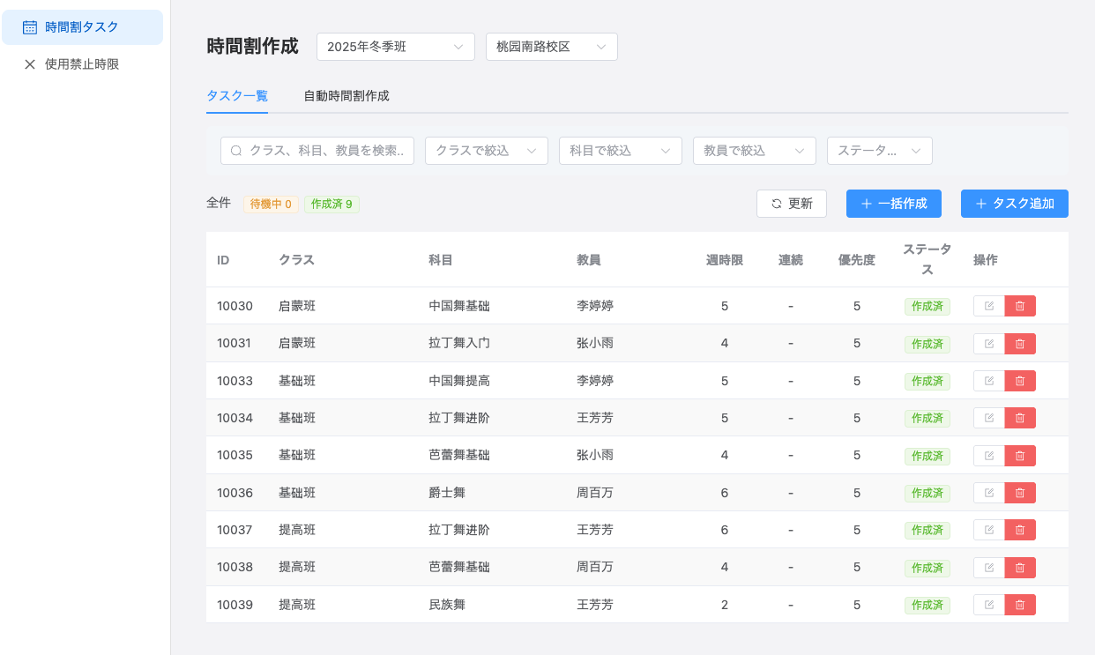Image resolution: width=1095 pixels, height=655 pixels.
Task: Open the 教員で絞込 teacher filter
Action: [x=754, y=151]
